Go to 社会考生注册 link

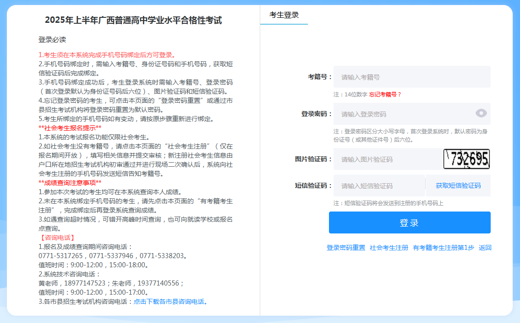pyautogui.click(x=389, y=248)
